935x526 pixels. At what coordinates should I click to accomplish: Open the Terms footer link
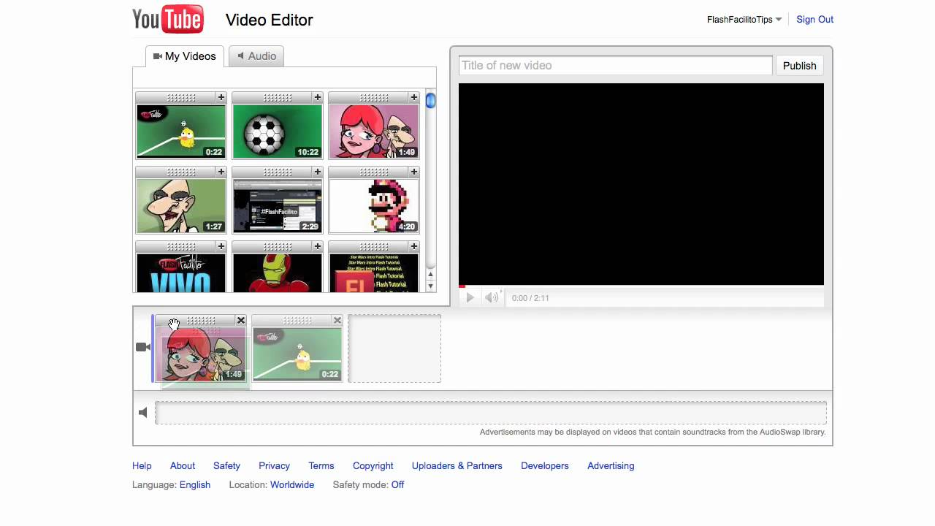[x=321, y=465]
